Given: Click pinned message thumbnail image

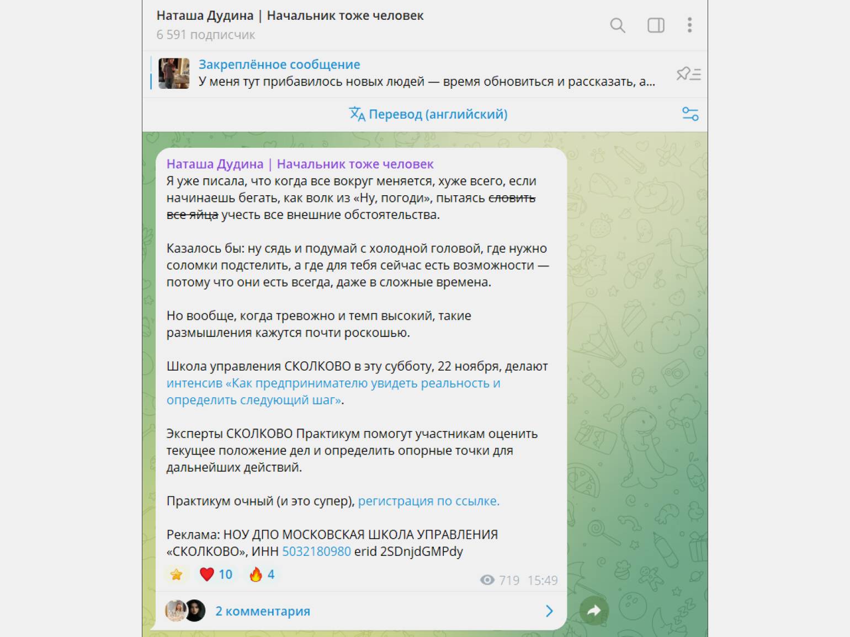Looking at the screenshot, I should coord(174,73).
